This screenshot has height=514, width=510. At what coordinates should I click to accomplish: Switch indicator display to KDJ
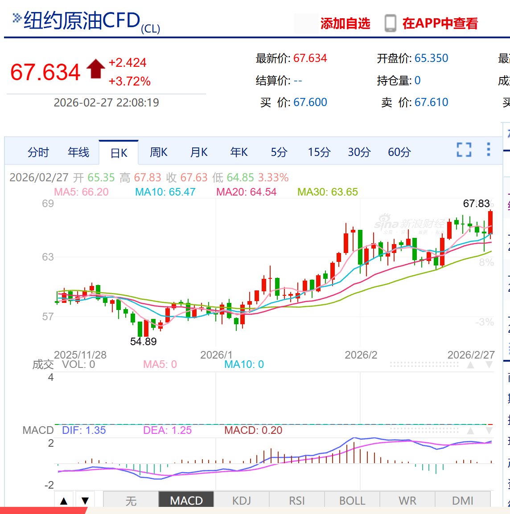click(x=241, y=500)
